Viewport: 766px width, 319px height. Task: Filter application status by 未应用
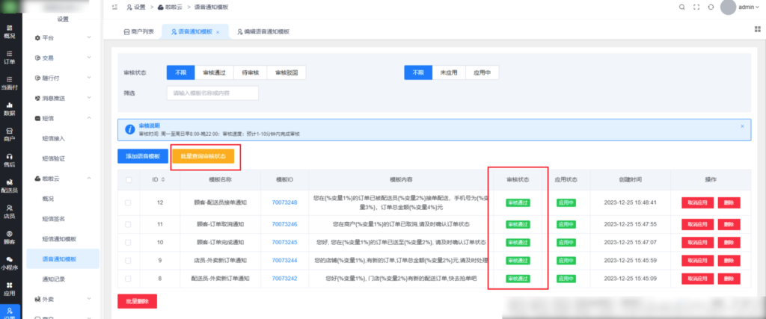449,72
